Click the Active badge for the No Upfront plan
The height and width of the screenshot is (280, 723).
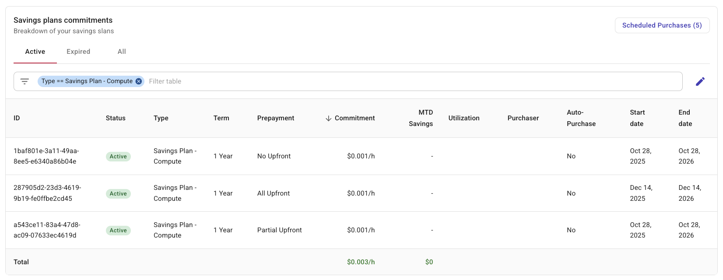[x=118, y=157]
